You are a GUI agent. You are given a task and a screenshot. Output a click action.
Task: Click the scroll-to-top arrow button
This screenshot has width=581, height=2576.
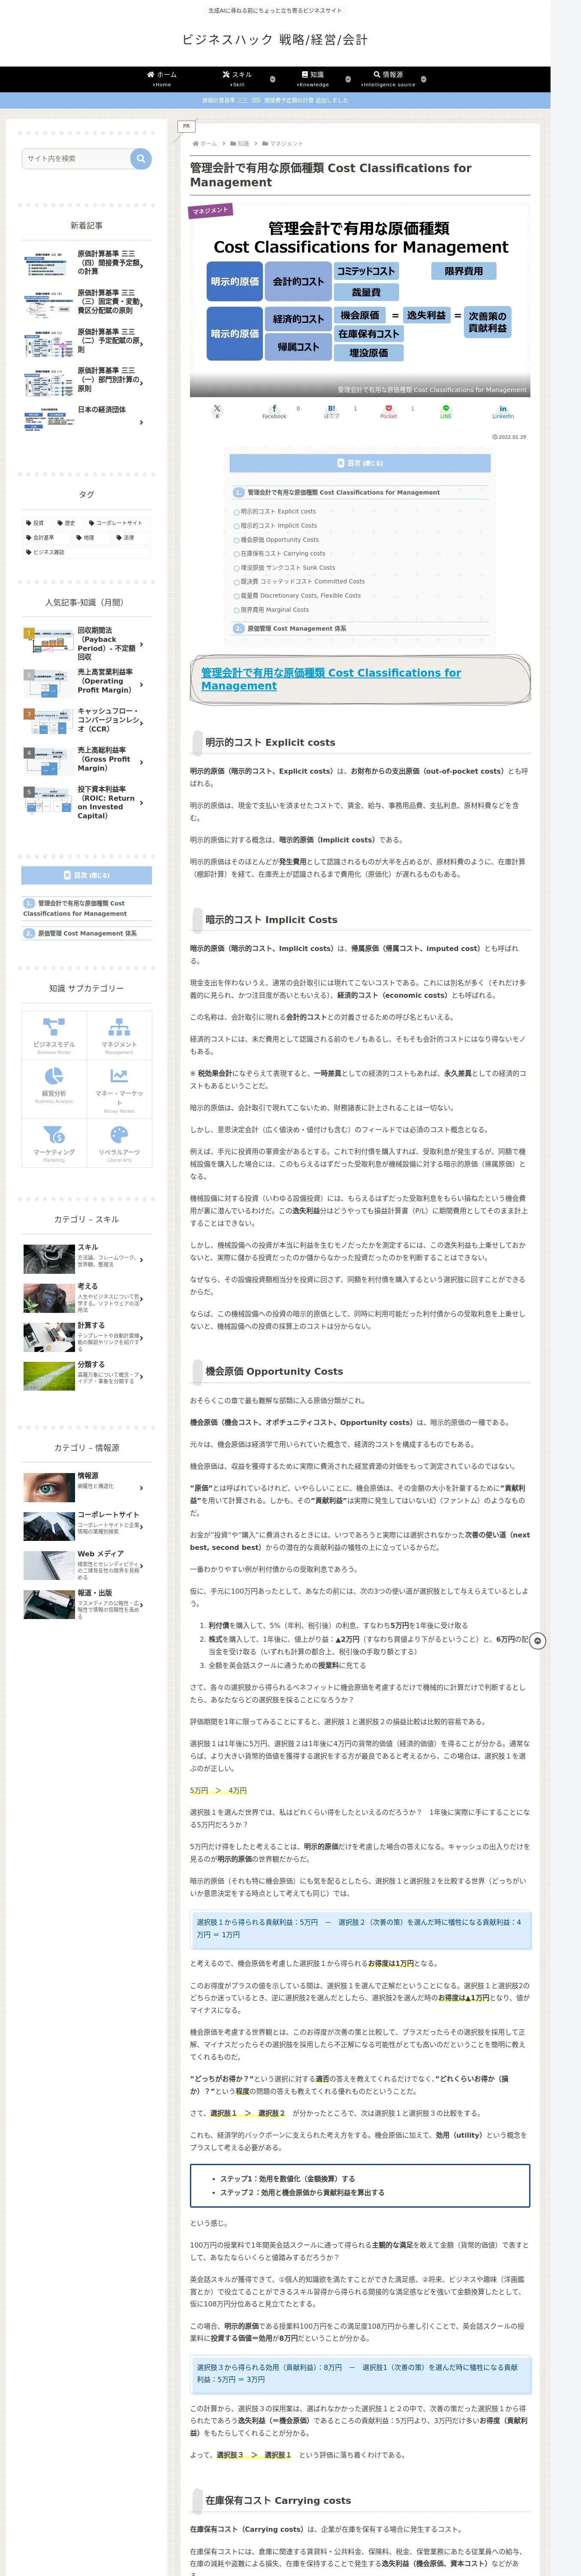coord(537,1641)
